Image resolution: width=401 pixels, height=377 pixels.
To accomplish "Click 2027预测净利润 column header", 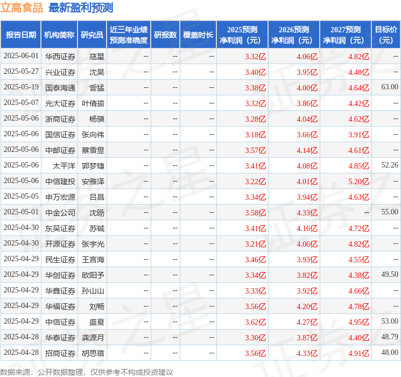I will tap(346, 35).
